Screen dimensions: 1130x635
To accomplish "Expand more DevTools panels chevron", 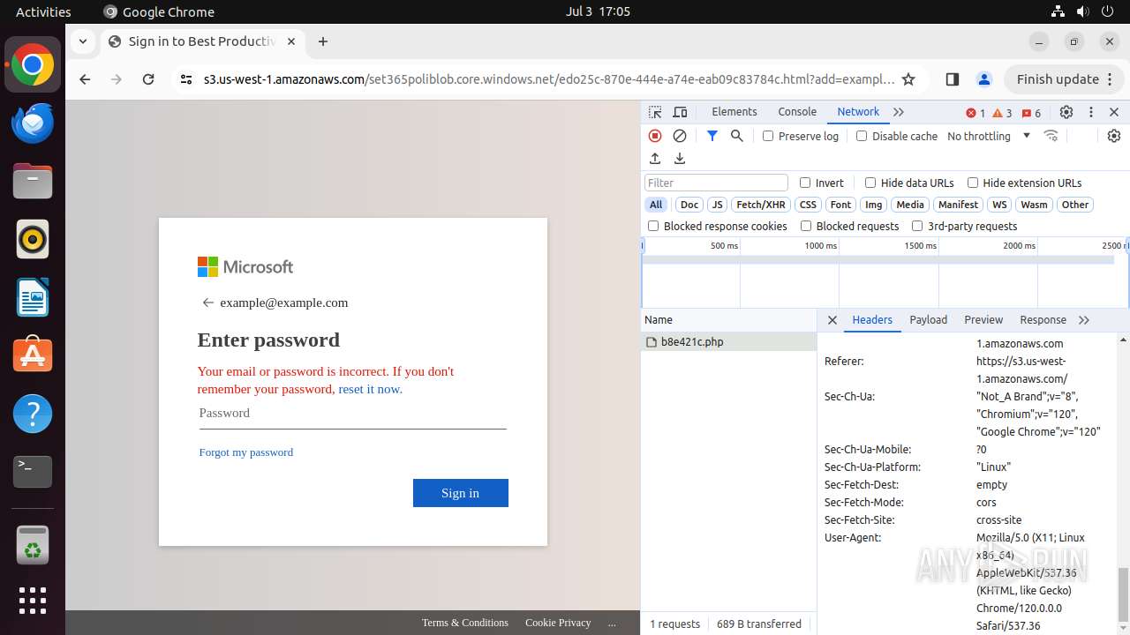I will (899, 112).
